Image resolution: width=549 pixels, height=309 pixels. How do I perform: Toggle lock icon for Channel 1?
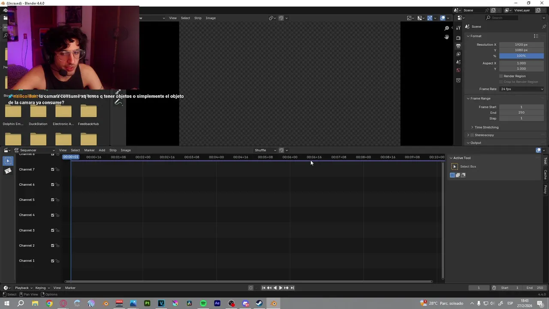point(57,261)
